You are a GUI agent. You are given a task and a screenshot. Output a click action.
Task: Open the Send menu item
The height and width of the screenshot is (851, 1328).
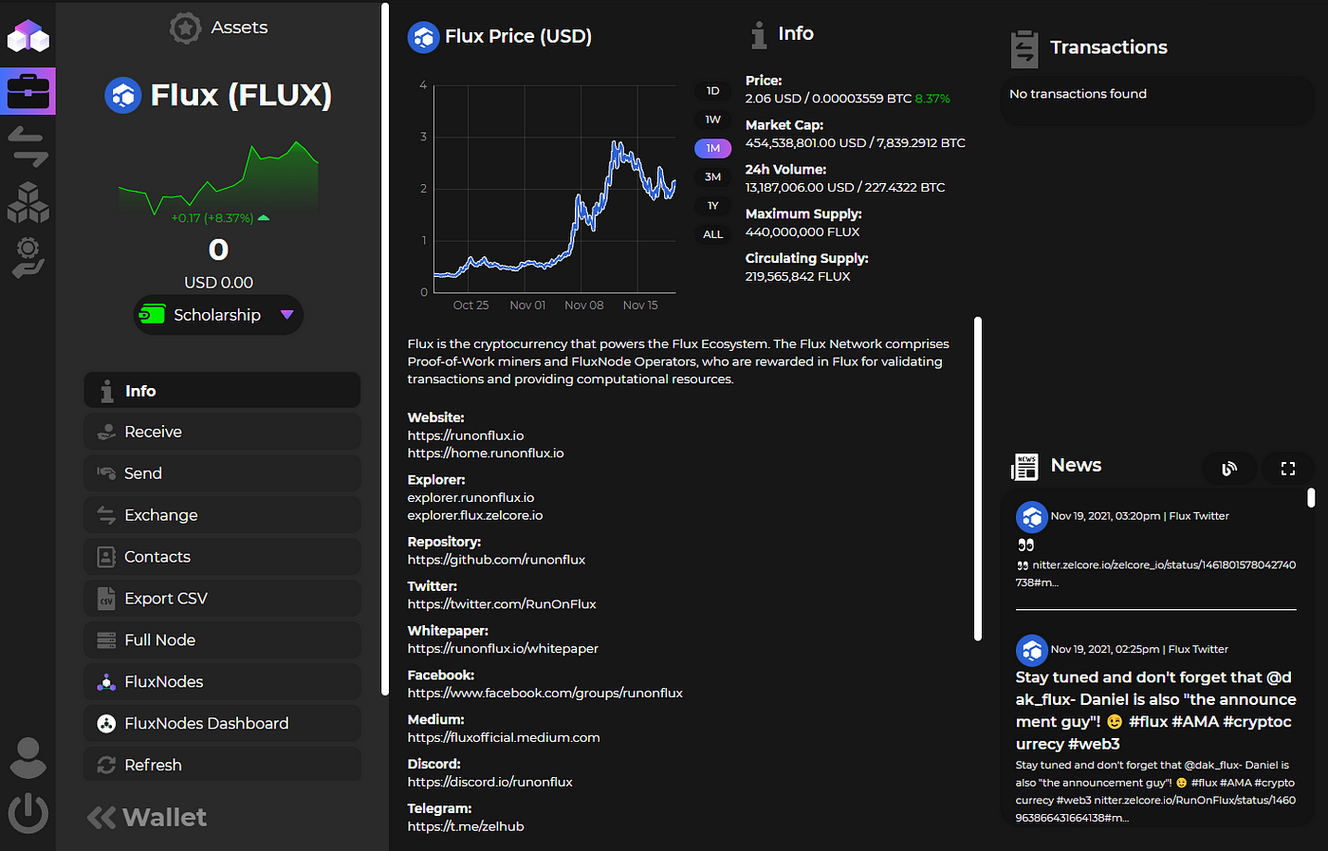[x=222, y=473]
